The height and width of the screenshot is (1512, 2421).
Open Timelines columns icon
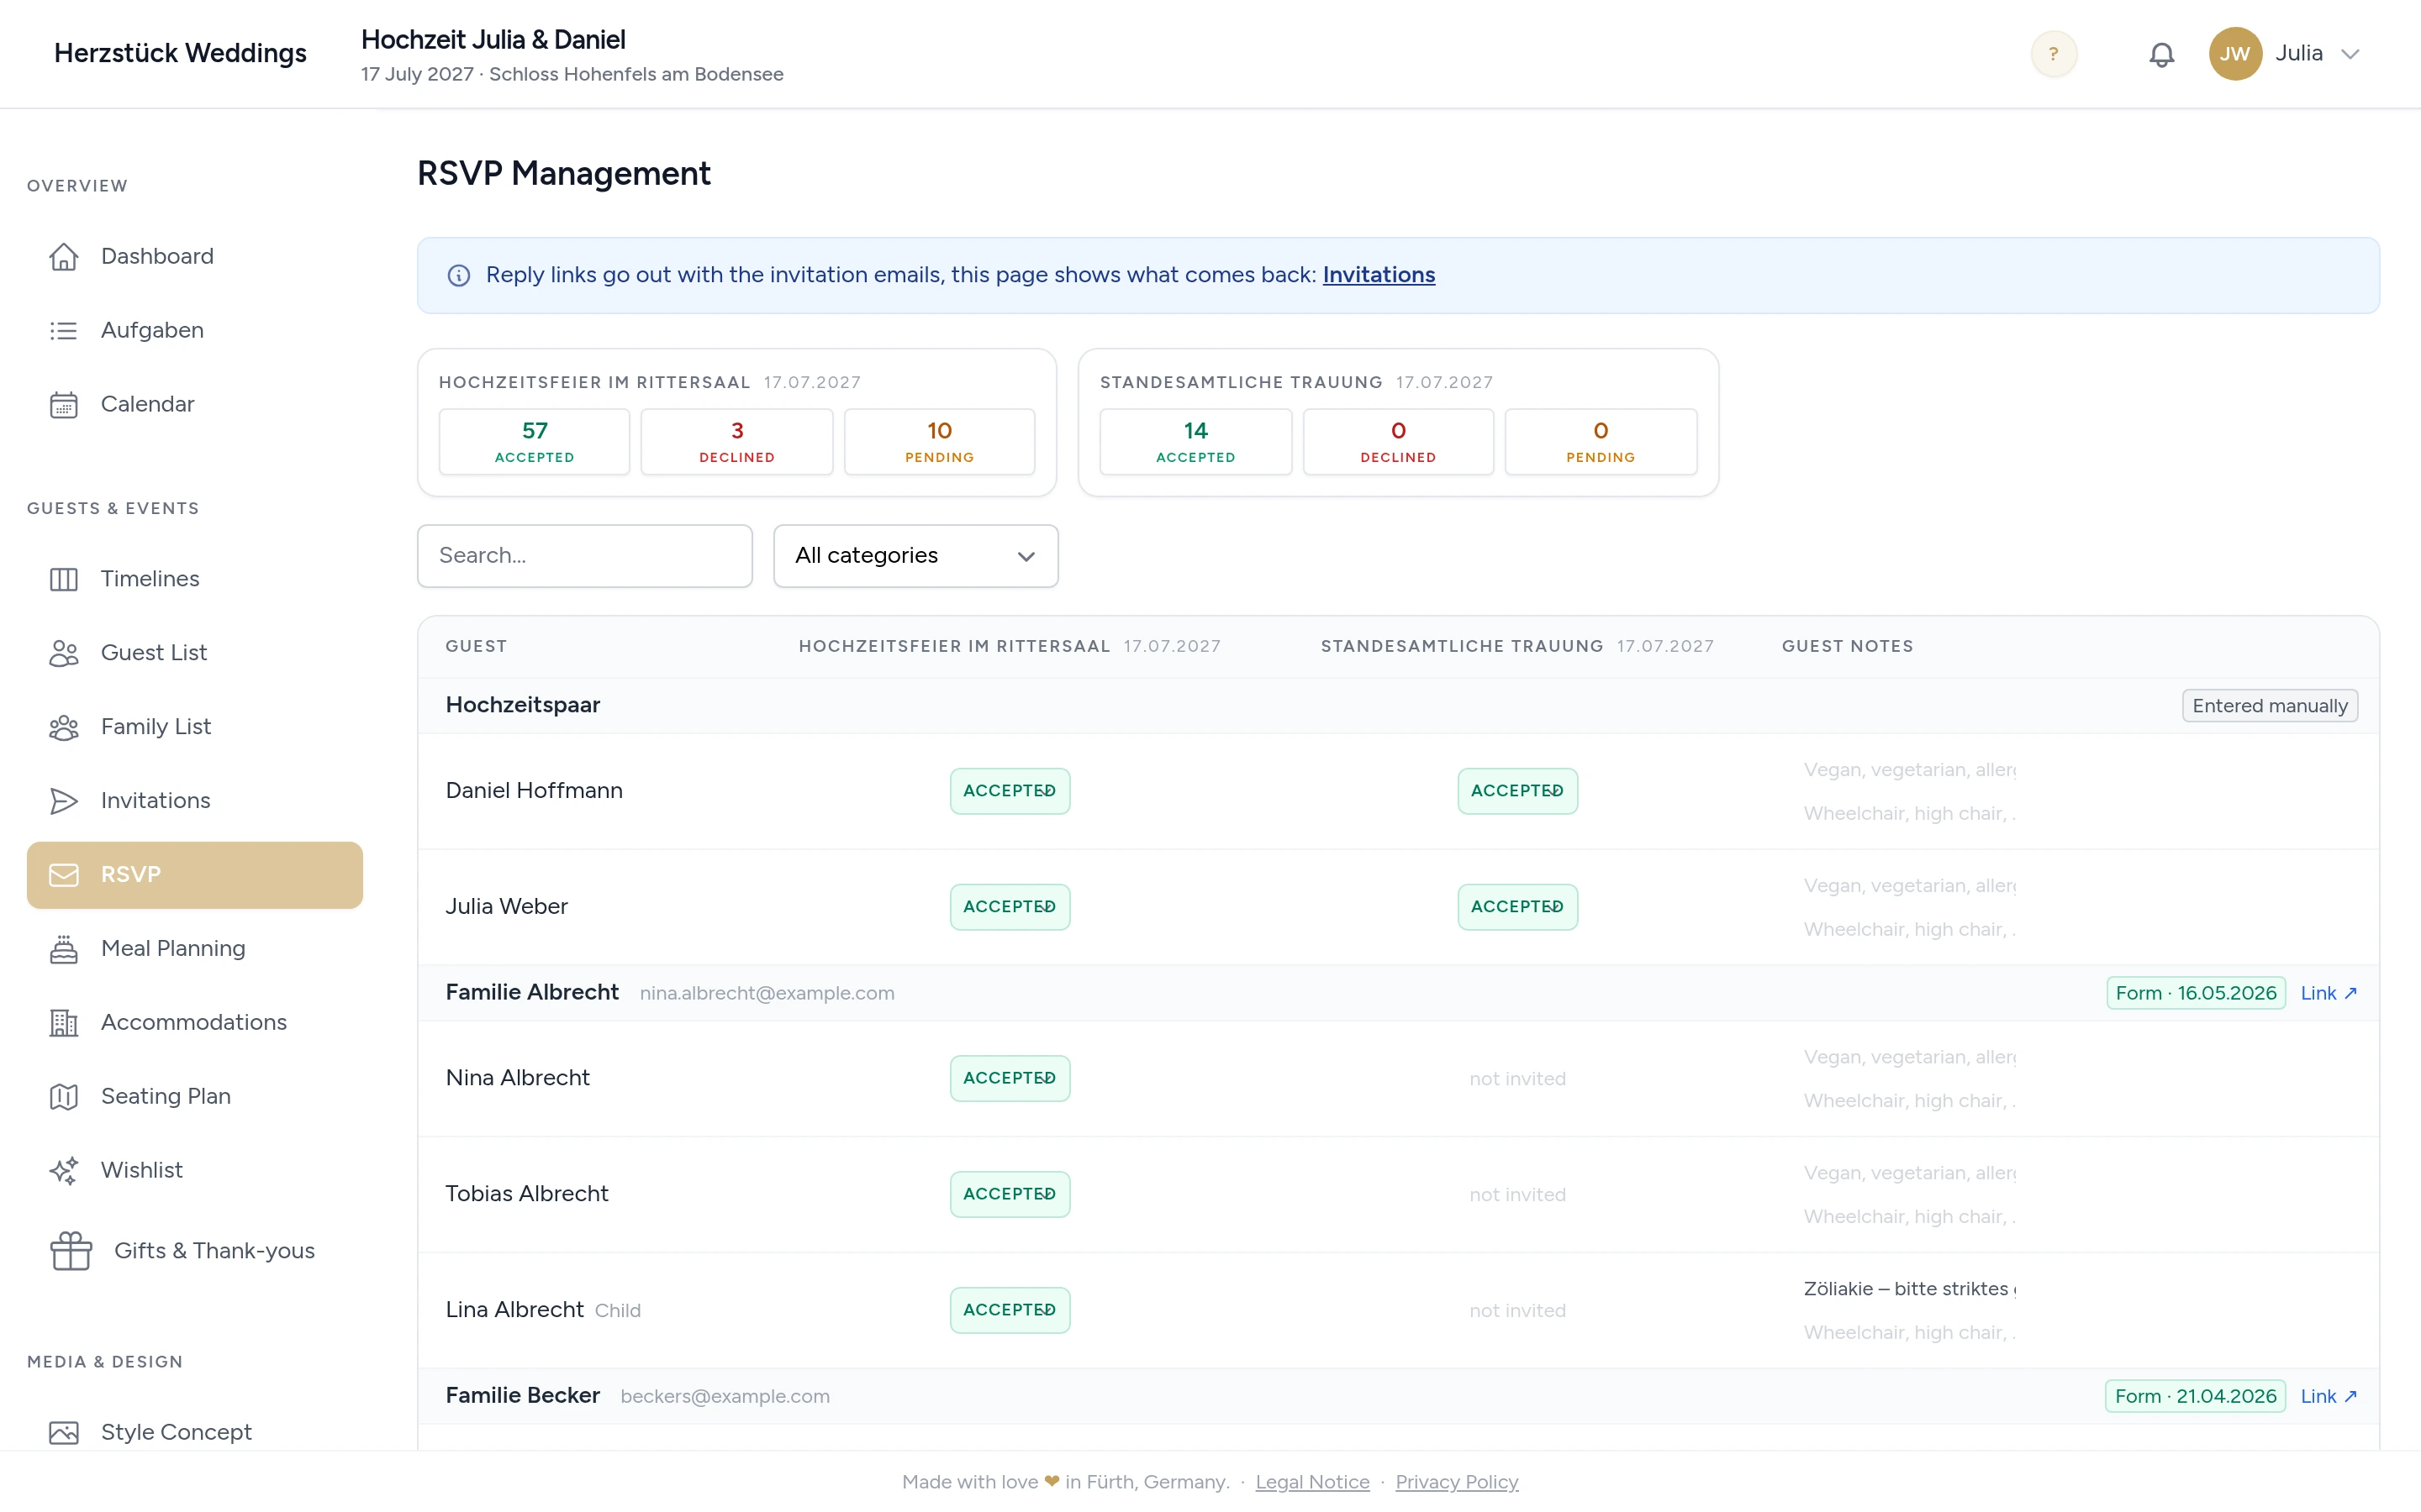pyautogui.click(x=64, y=579)
